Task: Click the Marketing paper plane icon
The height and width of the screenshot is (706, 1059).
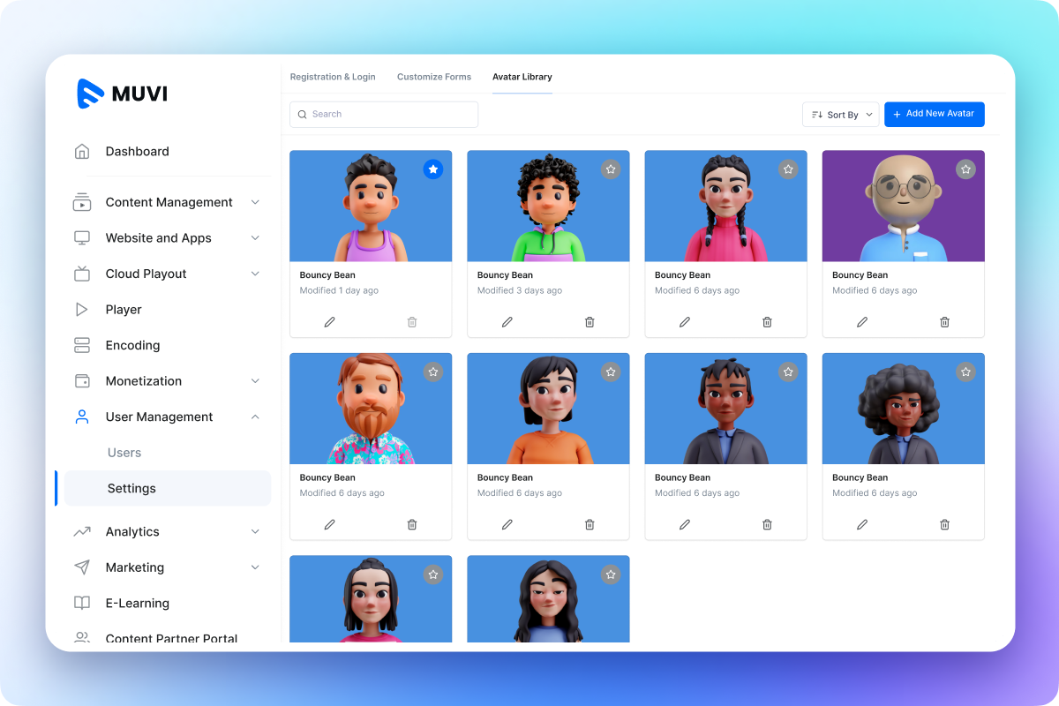Action: pos(82,567)
